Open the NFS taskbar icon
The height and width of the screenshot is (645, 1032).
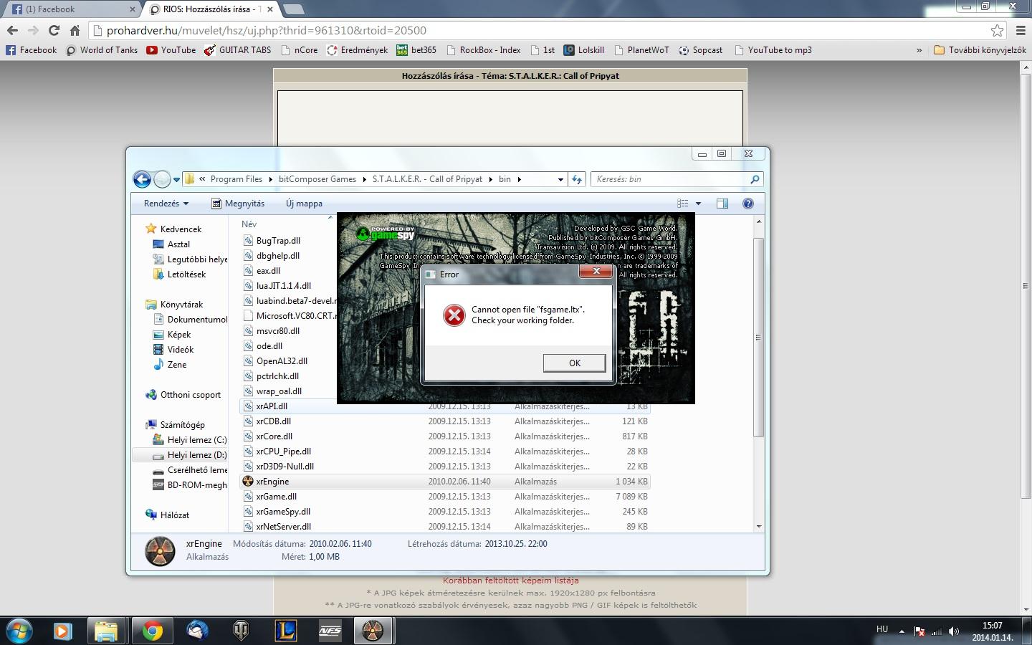[x=330, y=631]
